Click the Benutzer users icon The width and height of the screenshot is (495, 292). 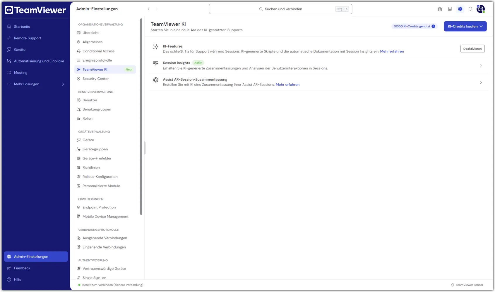click(x=78, y=100)
